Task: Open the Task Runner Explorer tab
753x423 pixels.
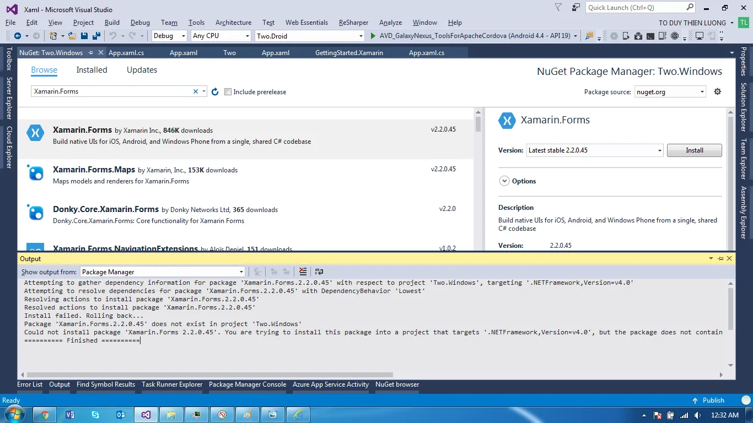Action: tap(172, 384)
